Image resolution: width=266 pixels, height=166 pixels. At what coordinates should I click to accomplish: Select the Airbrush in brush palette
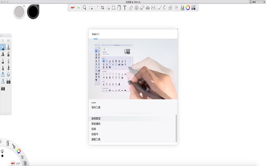tap(8, 47)
